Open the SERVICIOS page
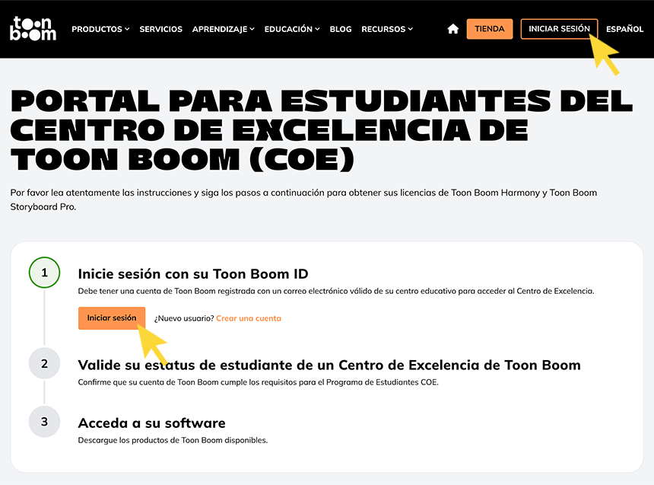 pyautogui.click(x=160, y=29)
